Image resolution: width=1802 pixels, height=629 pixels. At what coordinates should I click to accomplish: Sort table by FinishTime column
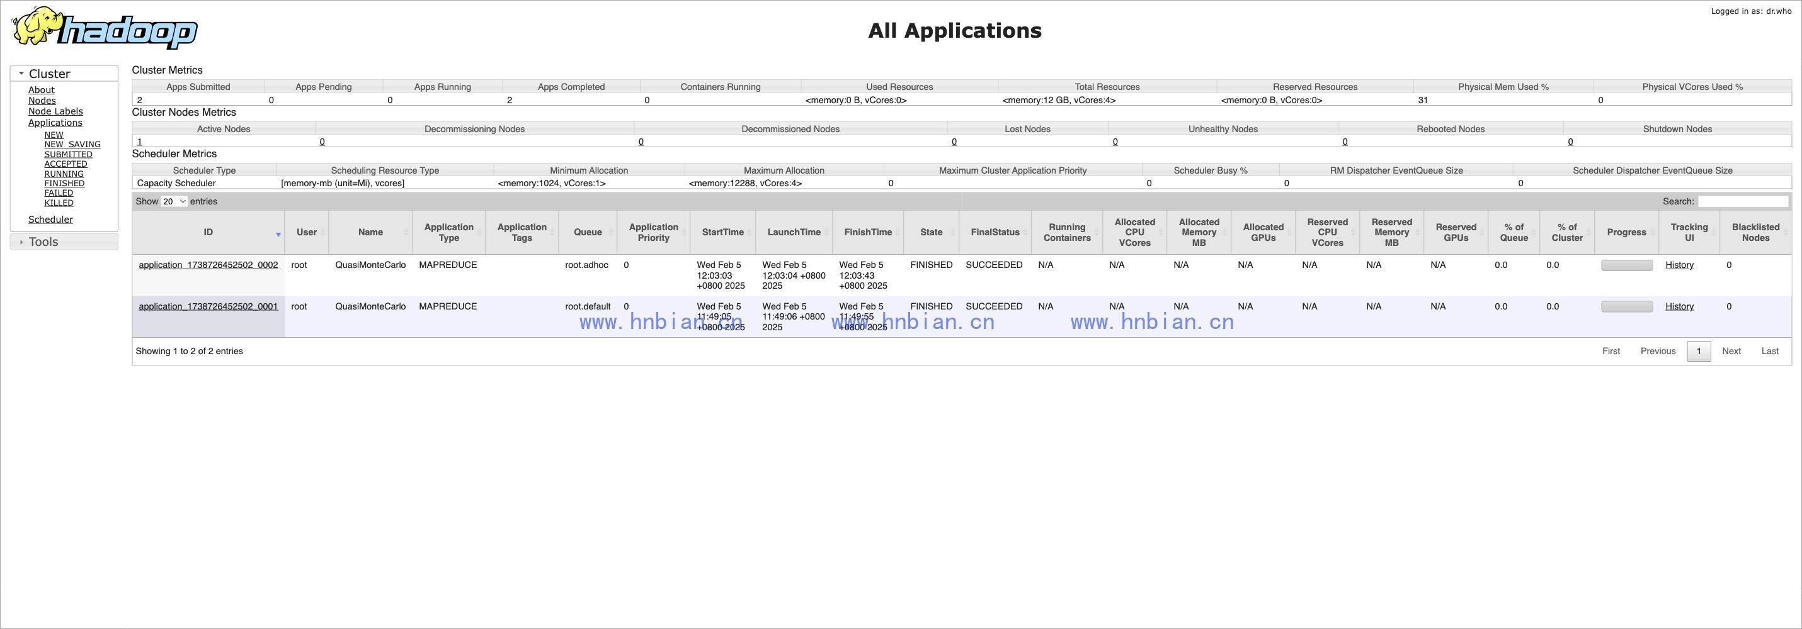point(868,232)
